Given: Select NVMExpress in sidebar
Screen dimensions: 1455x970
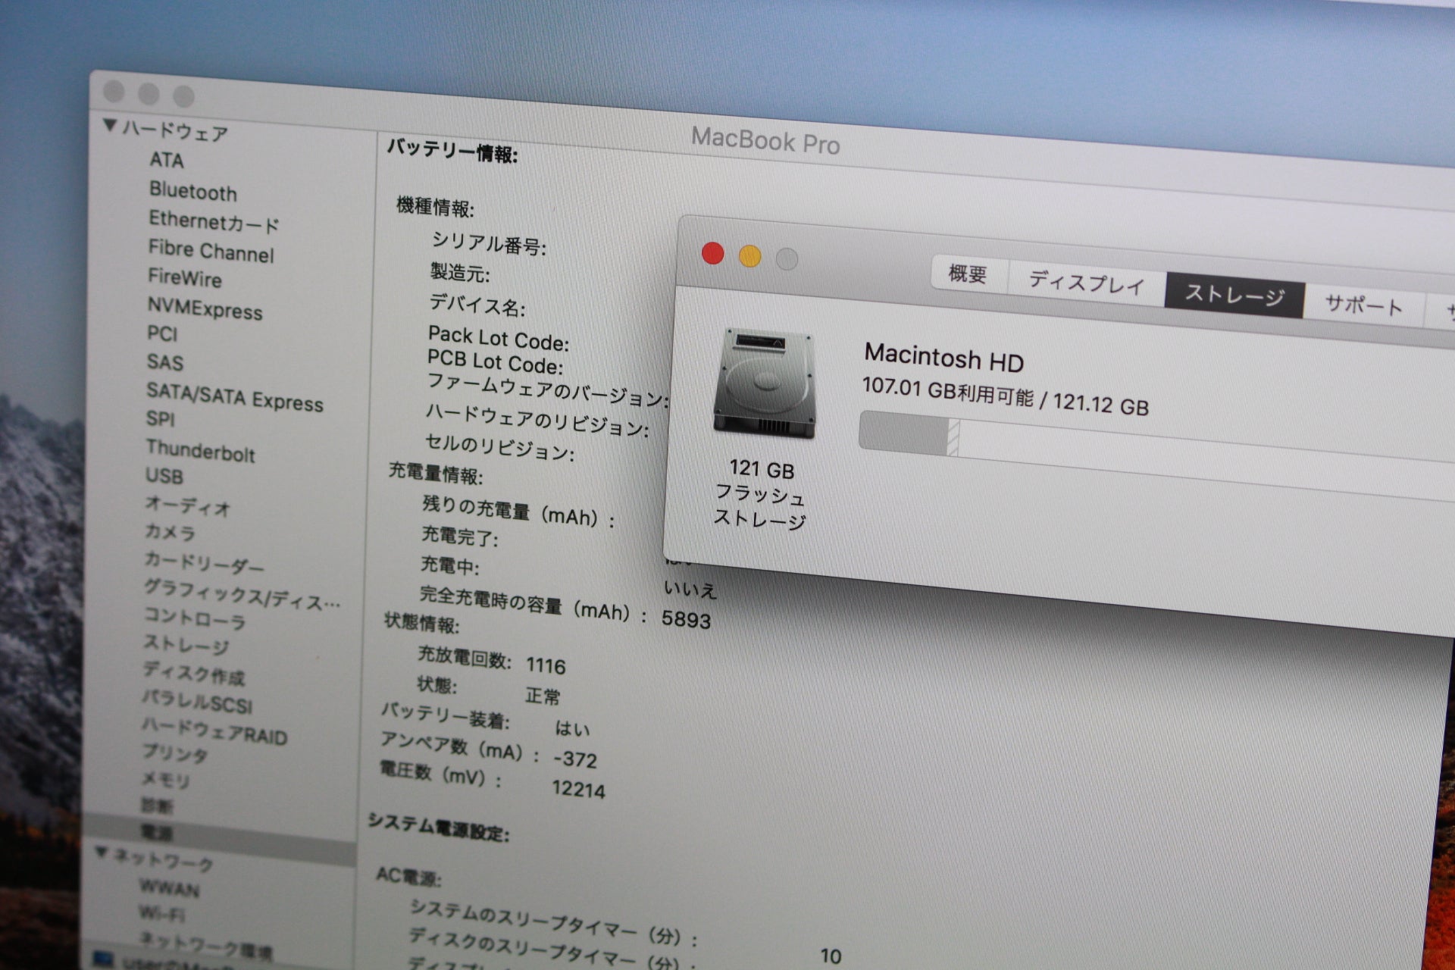Looking at the screenshot, I should click(205, 308).
